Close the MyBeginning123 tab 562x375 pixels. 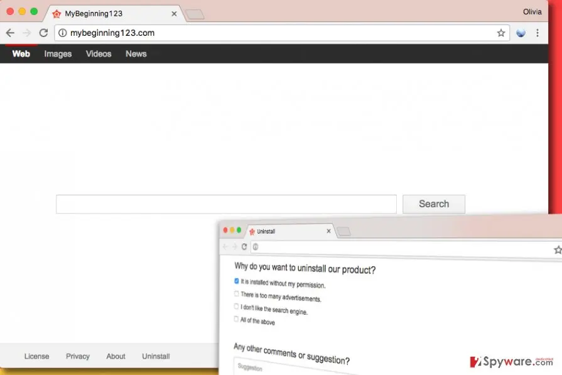tap(174, 14)
